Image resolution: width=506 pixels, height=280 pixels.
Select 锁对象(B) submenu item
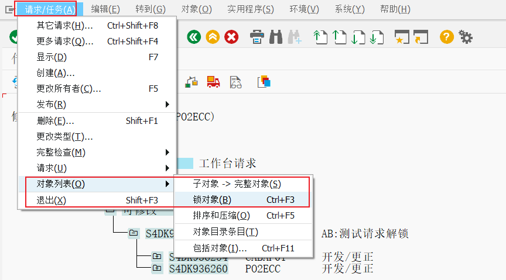coord(243,200)
